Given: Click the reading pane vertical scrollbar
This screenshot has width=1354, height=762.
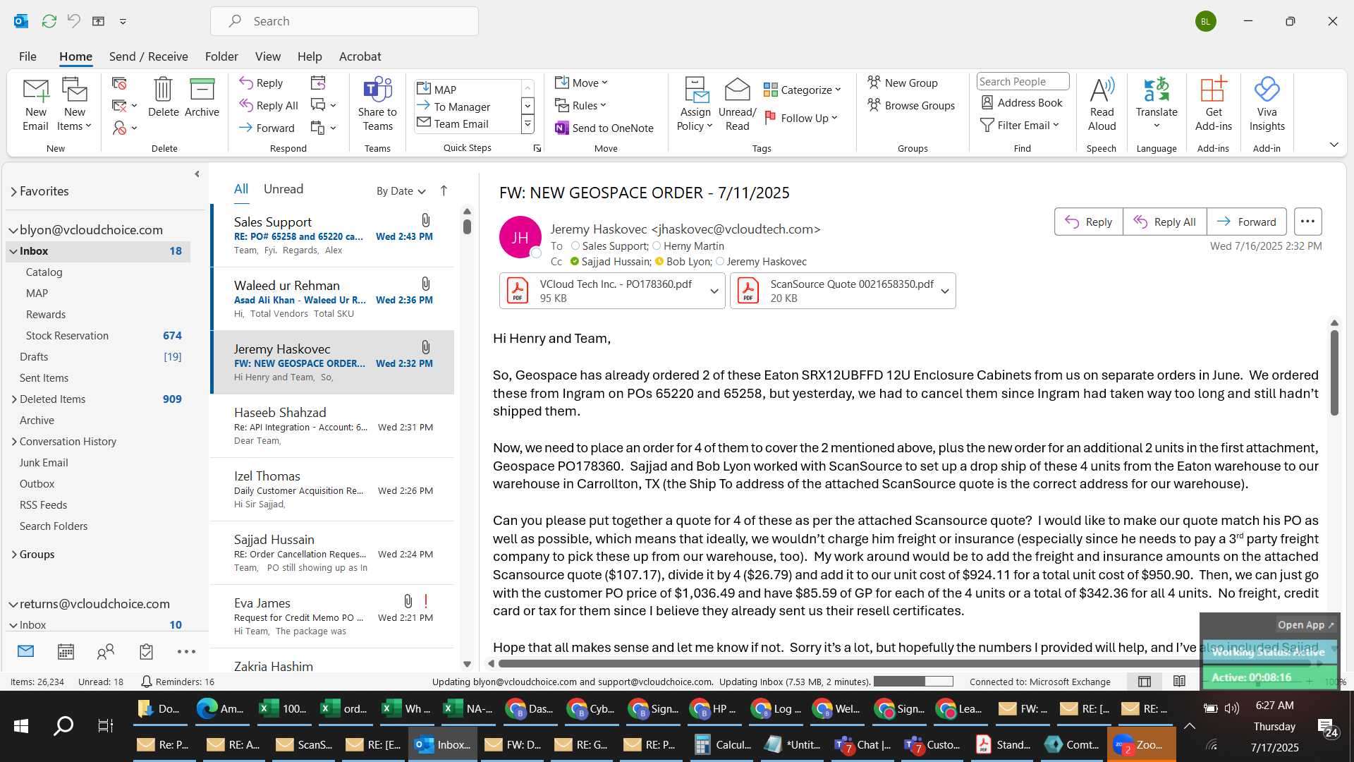Looking at the screenshot, I should click(1334, 372).
